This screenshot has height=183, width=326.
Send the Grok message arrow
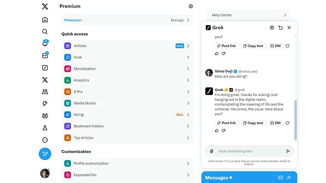288,151
